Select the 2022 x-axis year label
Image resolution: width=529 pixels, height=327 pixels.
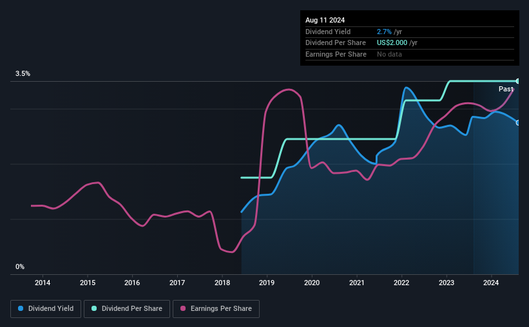pos(401,283)
